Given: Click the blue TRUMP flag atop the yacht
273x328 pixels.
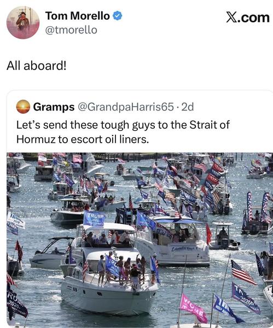Looking at the screenshot, I should click(x=94, y=218).
